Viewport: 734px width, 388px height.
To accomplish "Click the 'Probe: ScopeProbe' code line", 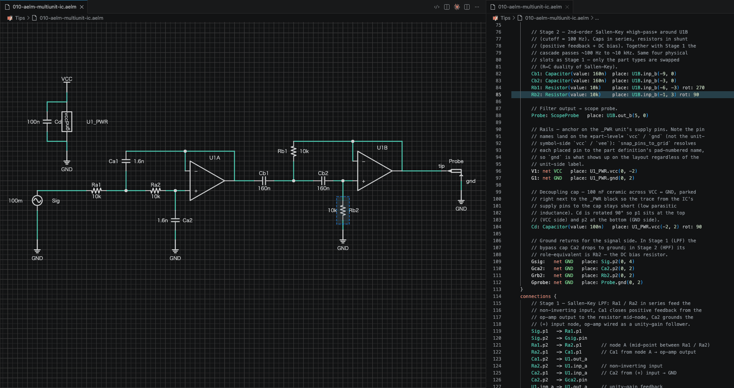I will point(589,116).
